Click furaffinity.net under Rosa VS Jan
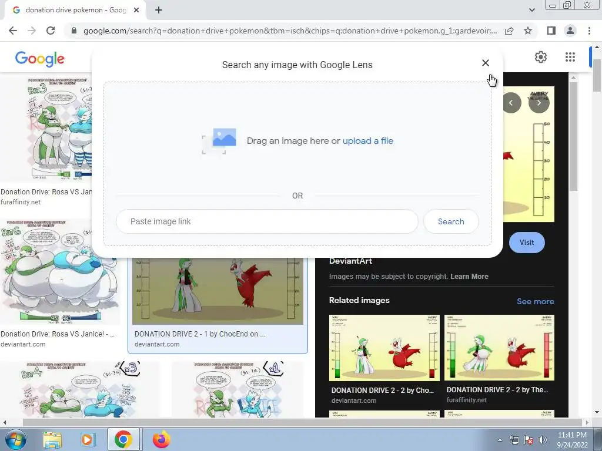This screenshot has height=451, width=602. click(x=21, y=202)
